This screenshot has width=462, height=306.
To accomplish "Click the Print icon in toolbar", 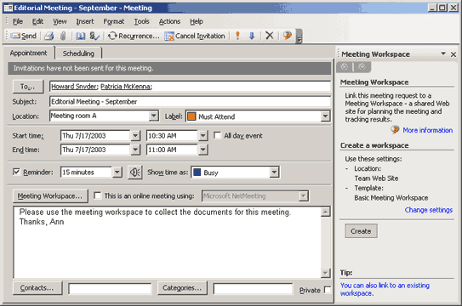I will click(48, 36).
